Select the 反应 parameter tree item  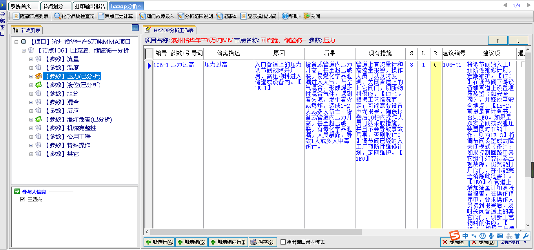[x=61, y=111]
